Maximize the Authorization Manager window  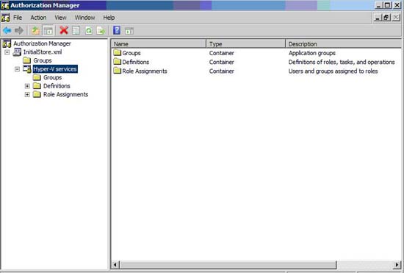[x=387, y=5]
